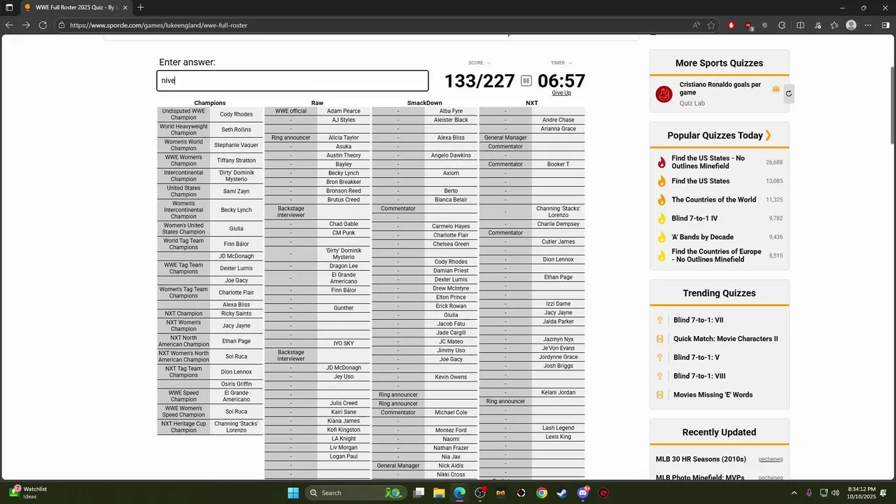Open Blind 7-to-1: VIII trending quiz
This screenshot has height=504, width=896.
699,376
